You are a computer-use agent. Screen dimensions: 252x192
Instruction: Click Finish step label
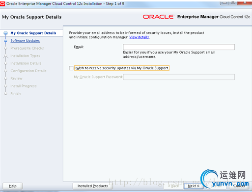16,94
